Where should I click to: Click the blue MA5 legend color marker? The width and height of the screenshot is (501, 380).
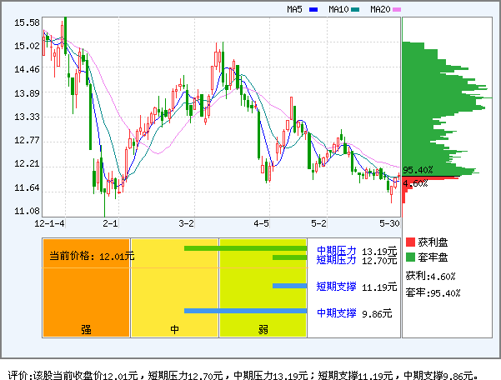tap(313, 10)
